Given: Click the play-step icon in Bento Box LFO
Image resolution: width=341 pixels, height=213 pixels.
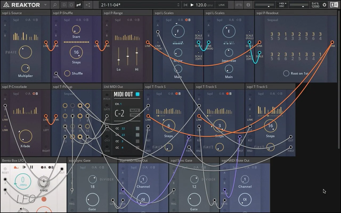Looking at the screenshot, I should click(x=24, y=167).
